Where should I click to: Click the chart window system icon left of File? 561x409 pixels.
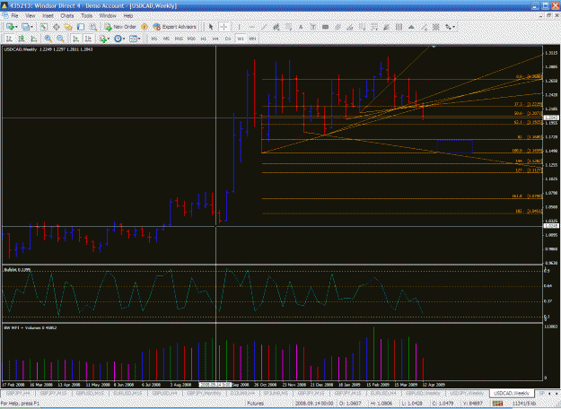click(x=4, y=16)
